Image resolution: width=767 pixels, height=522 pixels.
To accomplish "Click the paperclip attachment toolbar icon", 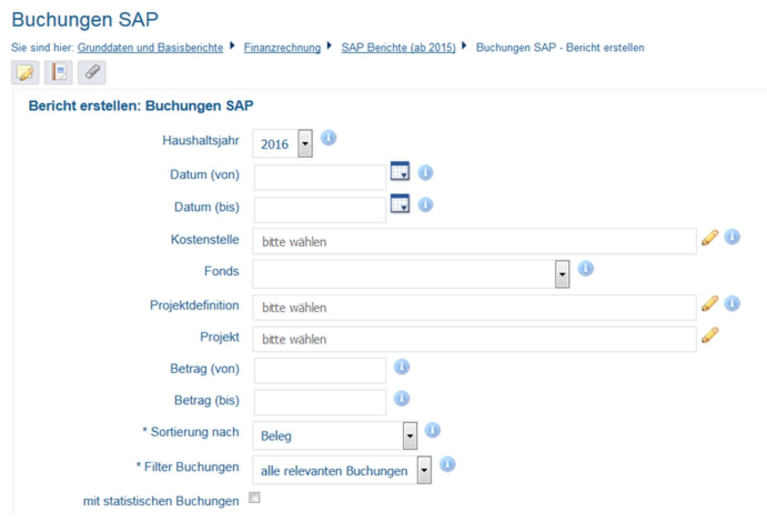I will [x=92, y=72].
